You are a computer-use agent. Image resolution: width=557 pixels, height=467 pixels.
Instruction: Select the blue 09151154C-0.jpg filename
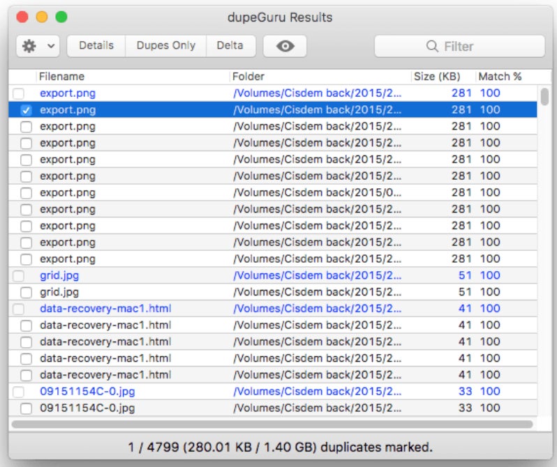pyautogui.click(x=87, y=392)
